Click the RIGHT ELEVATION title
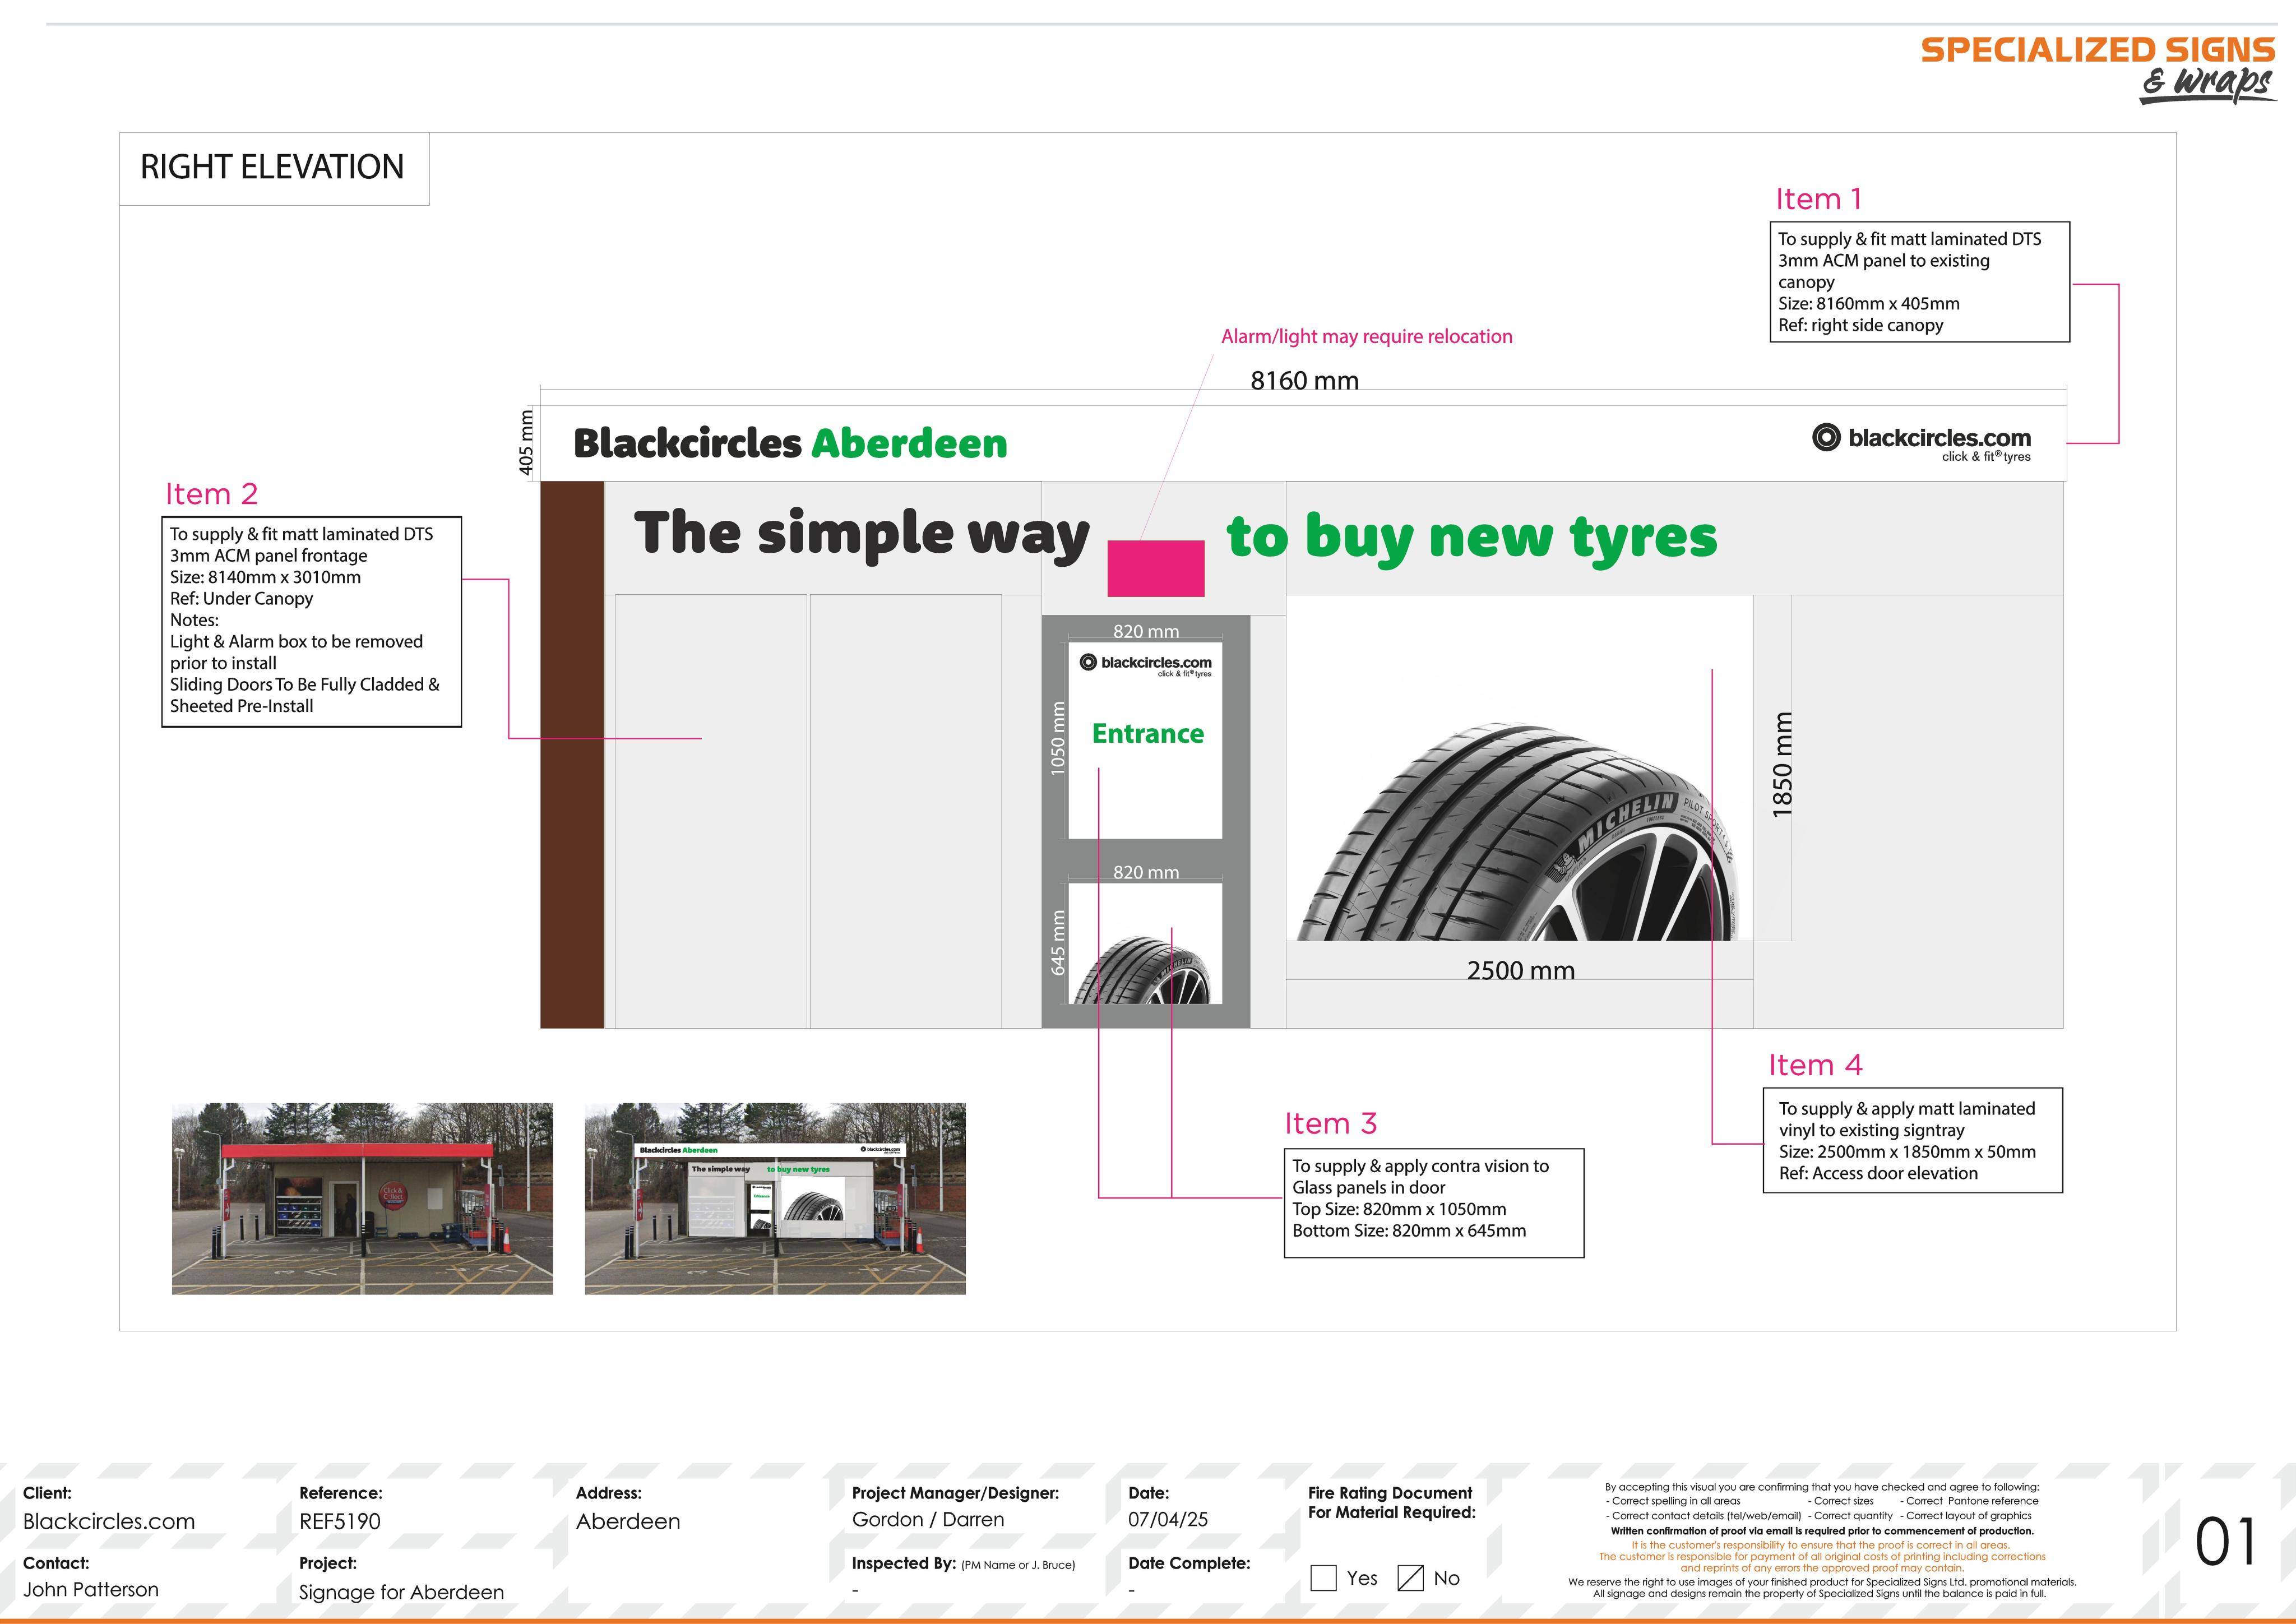The height and width of the screenshot is (1624, 2296). (x=272, y=167)
